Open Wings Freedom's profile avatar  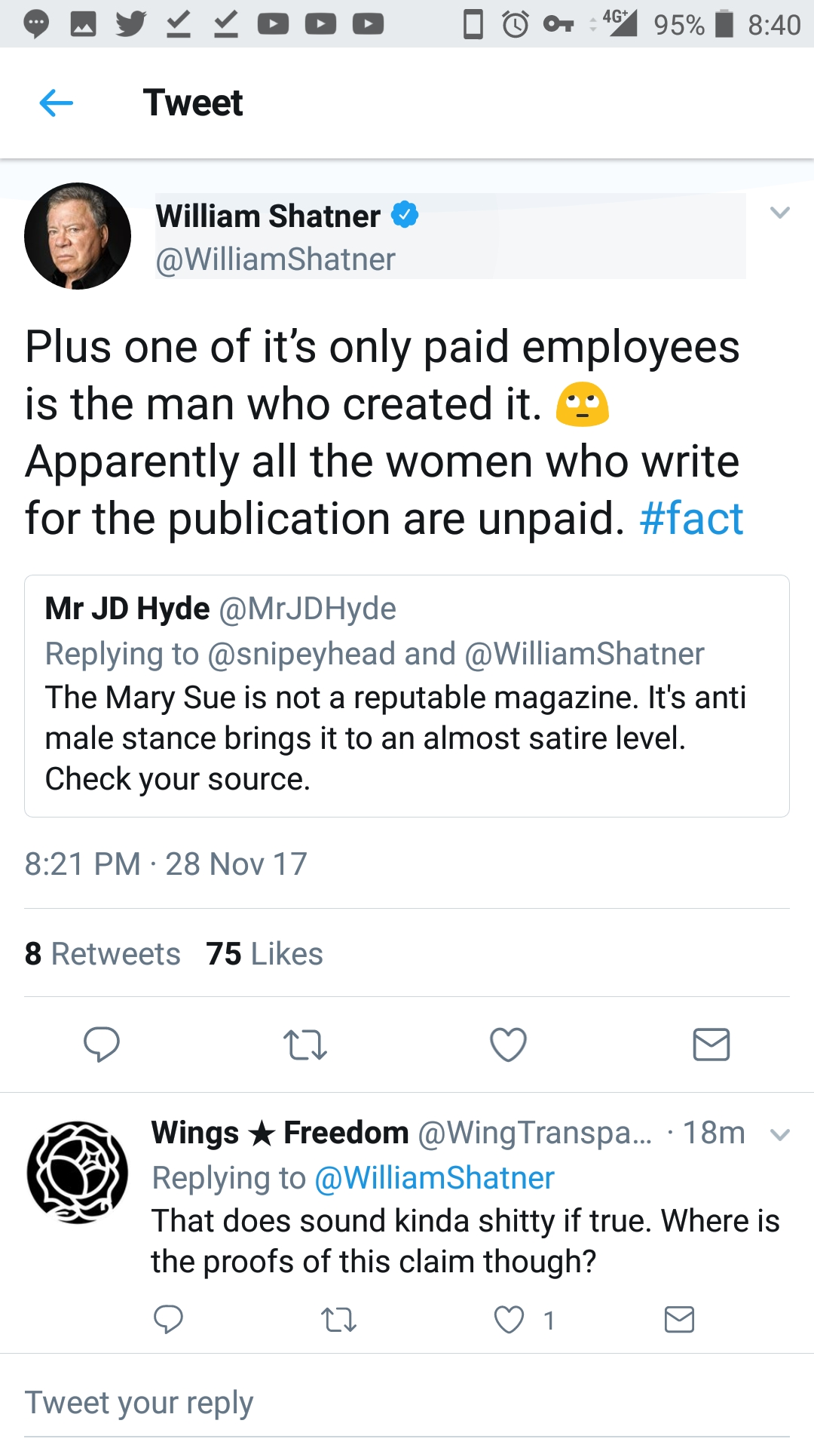[x=78, y=1172]
